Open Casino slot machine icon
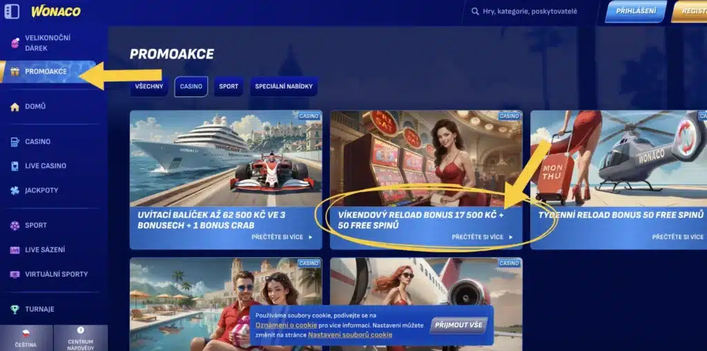The height and width of the screenshot is (351, 707). click(14, 141)
